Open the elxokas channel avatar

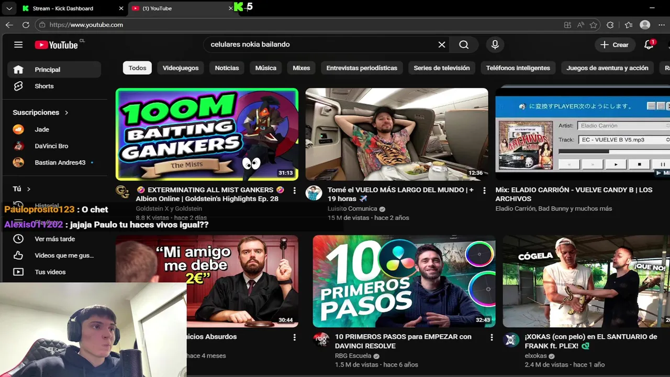511,339
